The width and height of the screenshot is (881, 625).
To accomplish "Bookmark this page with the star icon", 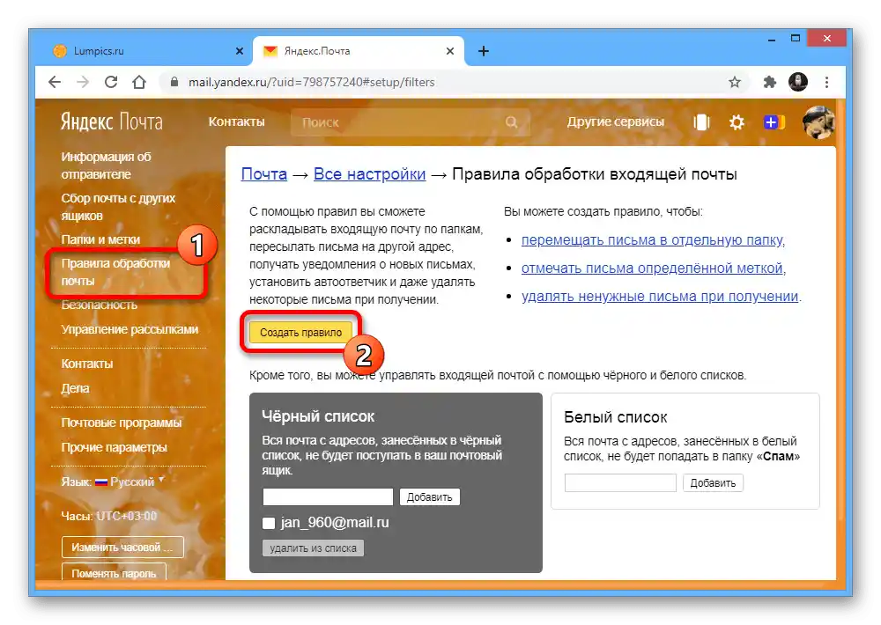I will point(735,82).
